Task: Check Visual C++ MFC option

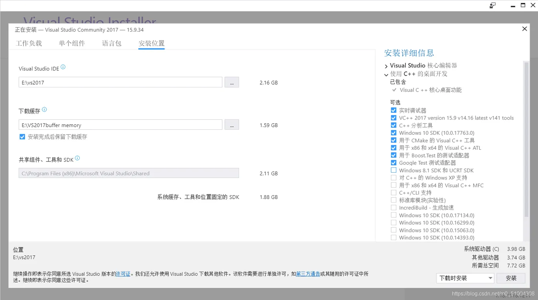Action: pos(394,185)
